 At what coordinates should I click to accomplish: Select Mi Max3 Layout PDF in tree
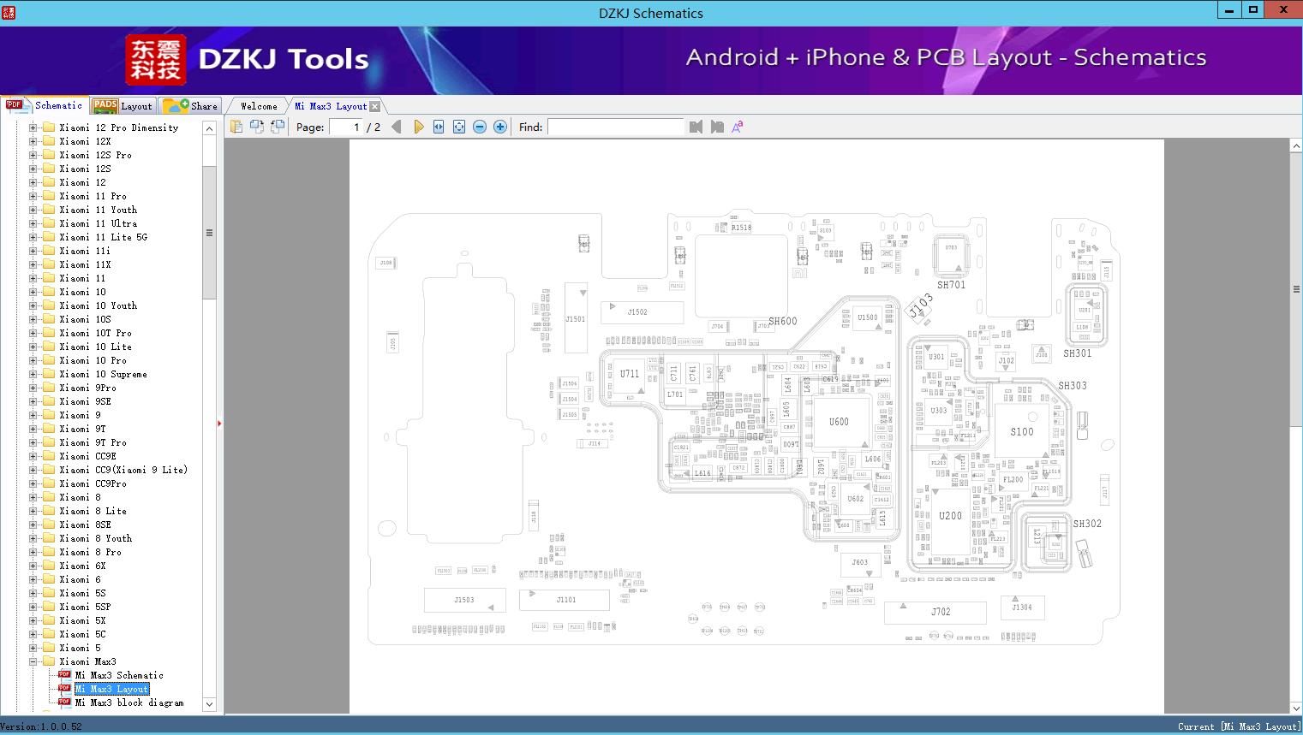click(x=111, y=689)
